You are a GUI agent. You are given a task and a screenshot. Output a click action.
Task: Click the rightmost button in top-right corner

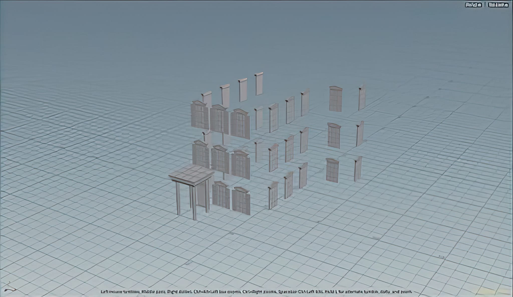(x=498, y=5)
